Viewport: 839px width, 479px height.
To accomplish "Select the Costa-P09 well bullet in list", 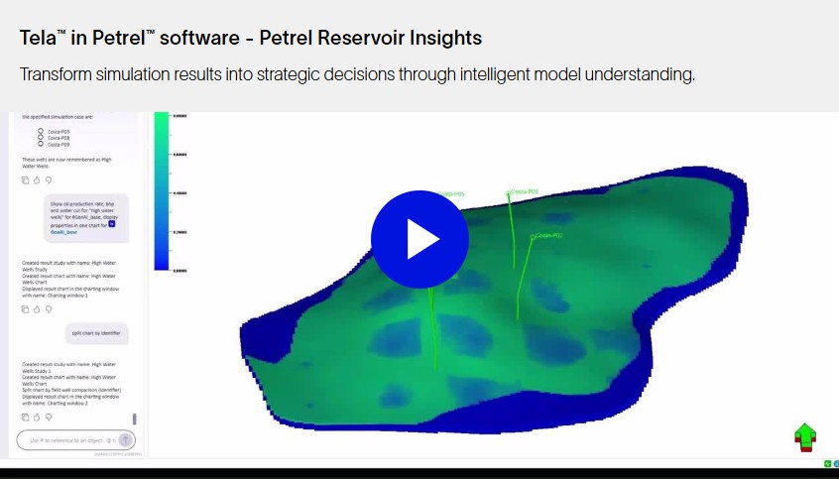I will coord(40,144).
